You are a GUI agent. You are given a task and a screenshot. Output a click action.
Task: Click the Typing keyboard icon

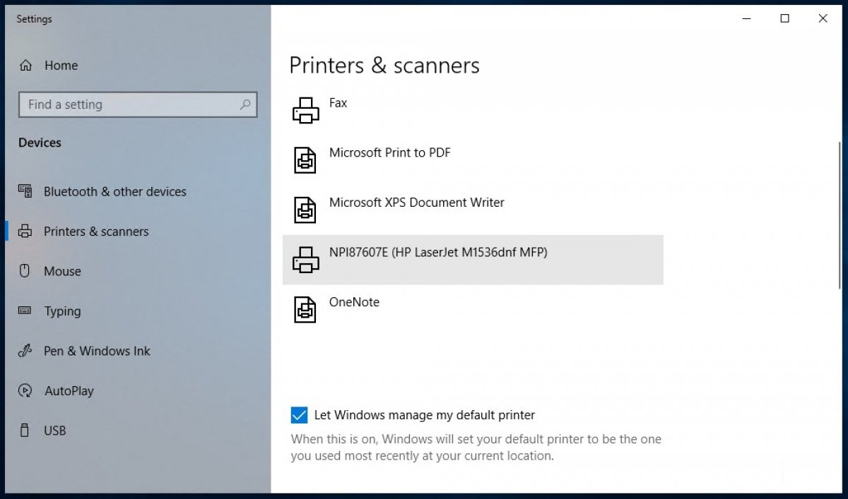25,311
